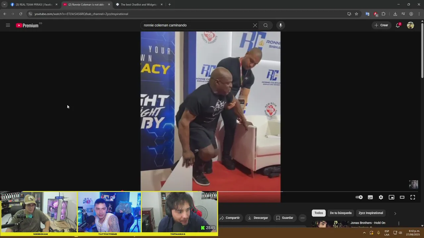
Task: Open Chrome profile icon
Action: (411, 14)
